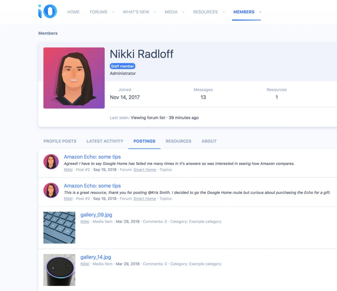Switch to the Latest Activity tab

coord(105,141)
